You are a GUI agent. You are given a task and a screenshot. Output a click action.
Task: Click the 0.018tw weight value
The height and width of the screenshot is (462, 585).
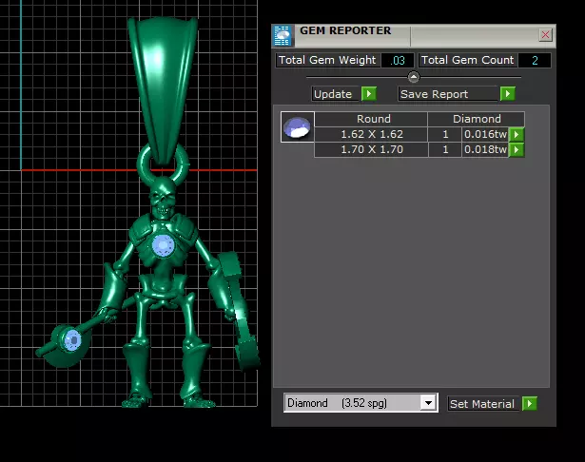[485, 149]
